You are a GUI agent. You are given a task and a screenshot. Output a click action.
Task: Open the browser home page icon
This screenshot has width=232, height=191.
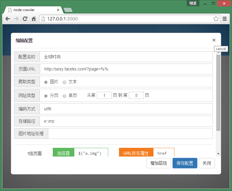coord(34,19)
